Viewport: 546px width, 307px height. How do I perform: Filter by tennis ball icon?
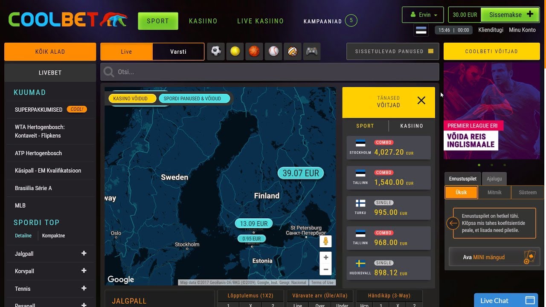235,52
